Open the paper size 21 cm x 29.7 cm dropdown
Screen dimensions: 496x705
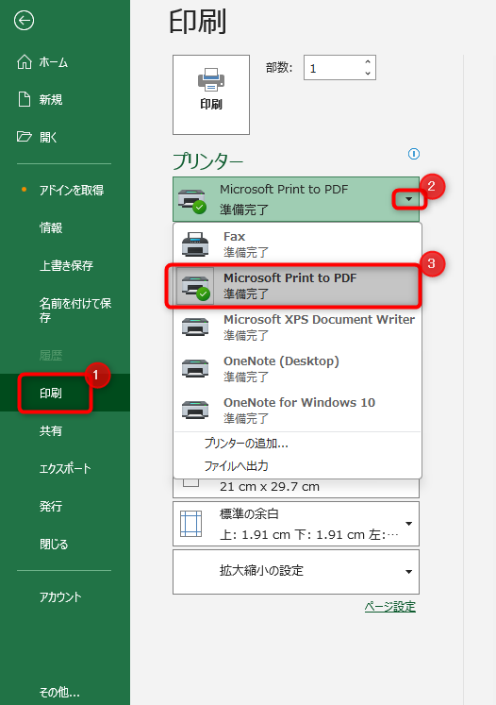click(296, 487)
